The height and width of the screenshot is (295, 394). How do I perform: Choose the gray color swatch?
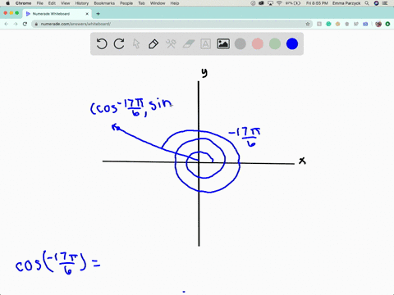pyautogui.click(x=241, y=43)
